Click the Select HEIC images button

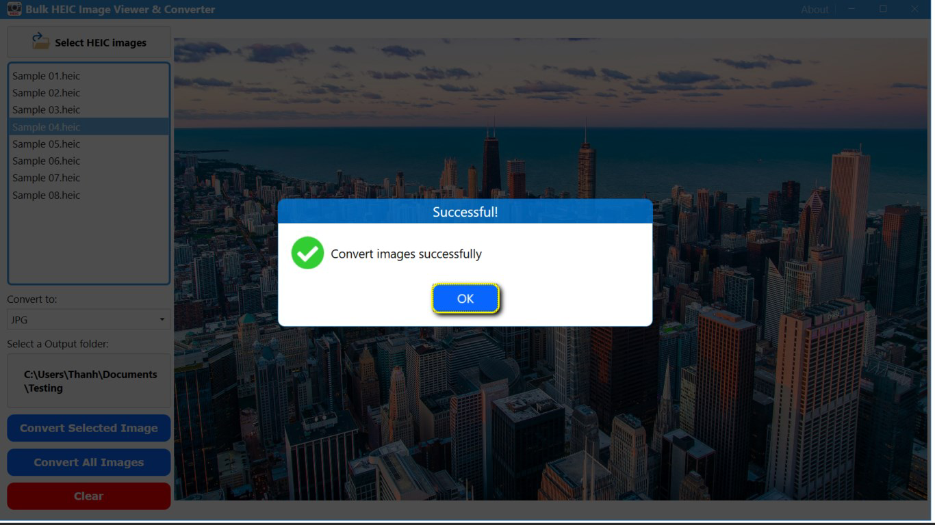tap(89, 42)
